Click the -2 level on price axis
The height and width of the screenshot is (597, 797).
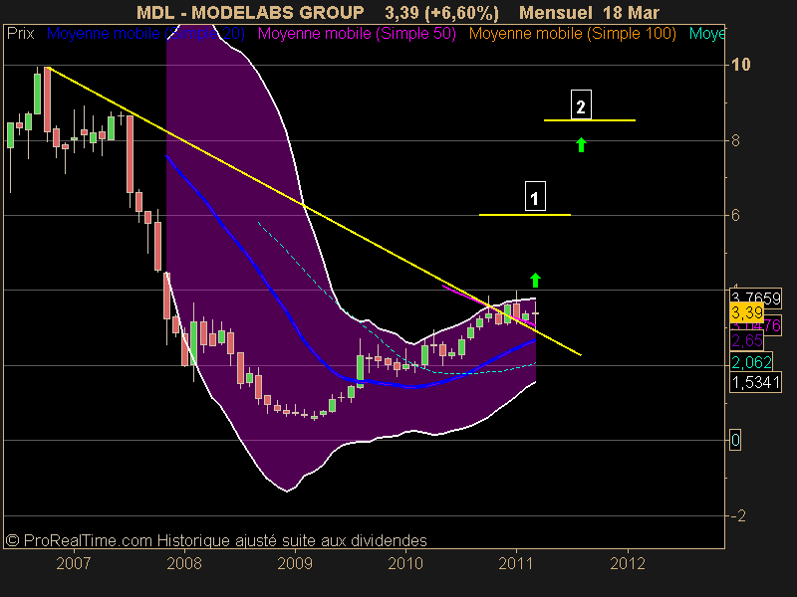[737, 515]
